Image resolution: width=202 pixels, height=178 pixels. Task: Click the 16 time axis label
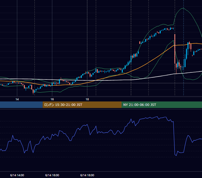coord(52,99)
